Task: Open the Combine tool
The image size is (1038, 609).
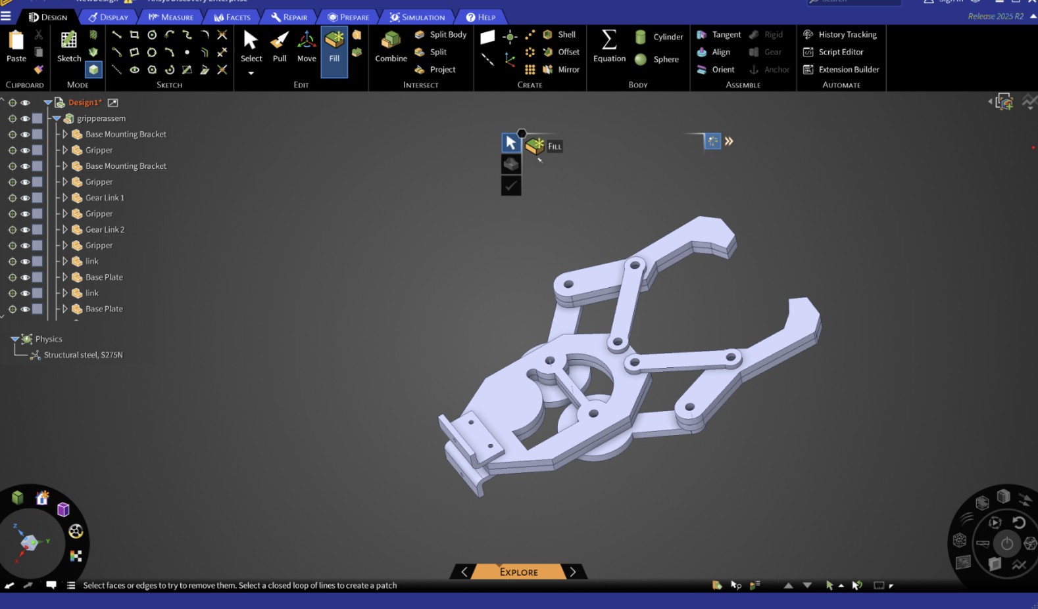Action: click(391, 46)
